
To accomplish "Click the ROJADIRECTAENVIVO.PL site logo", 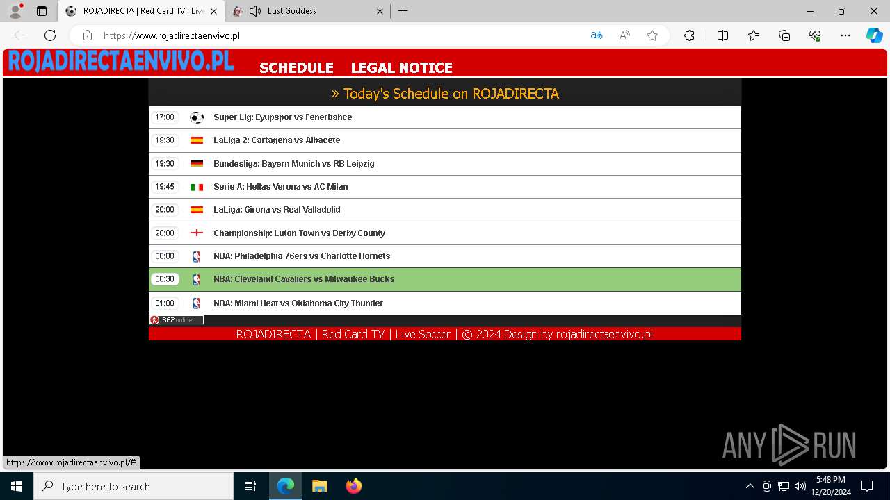I will point(121,61).
